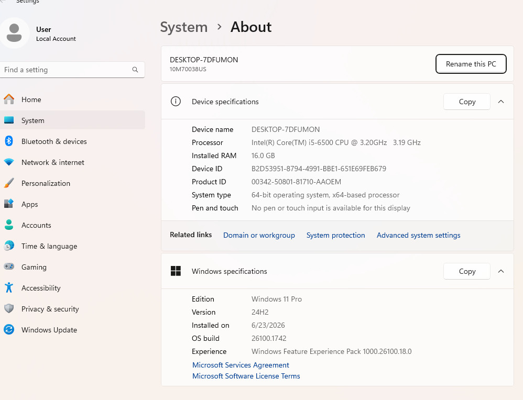Image resolution: width=523 pixels, height=400 pixels.
Task: Click Installed RAM value 16.0 GB
Action: click(263, 155)
